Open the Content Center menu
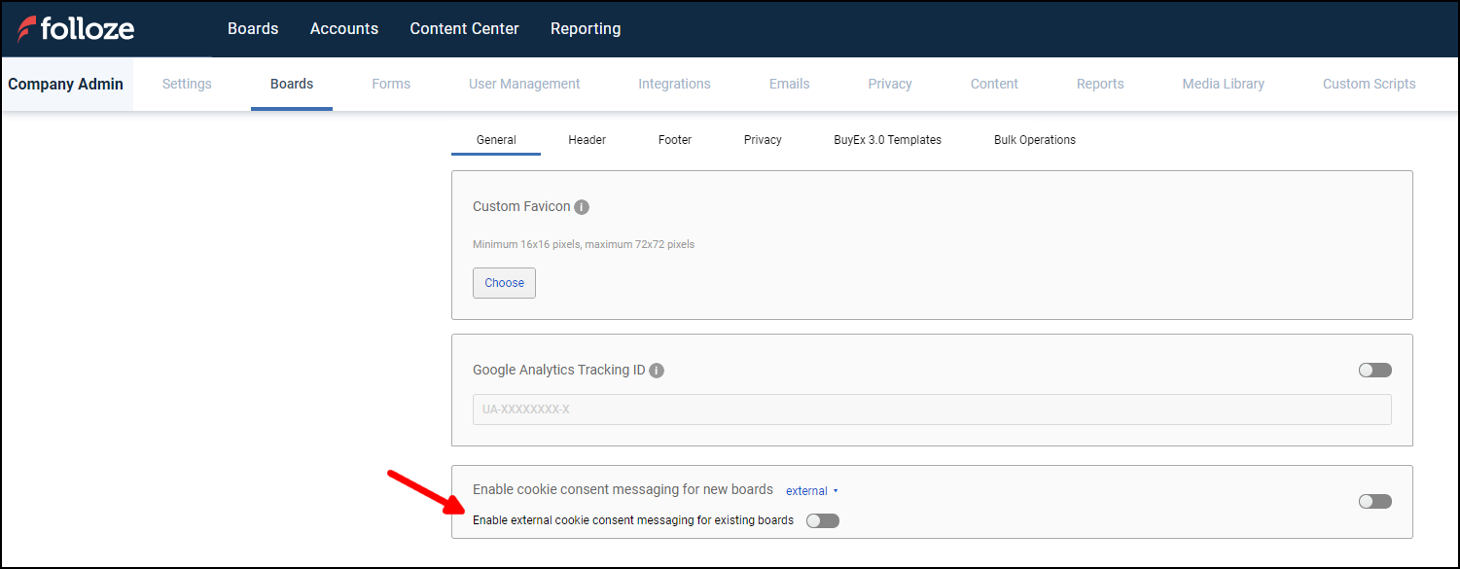The height and width of the screenshot is (569, 1460). 464,28
